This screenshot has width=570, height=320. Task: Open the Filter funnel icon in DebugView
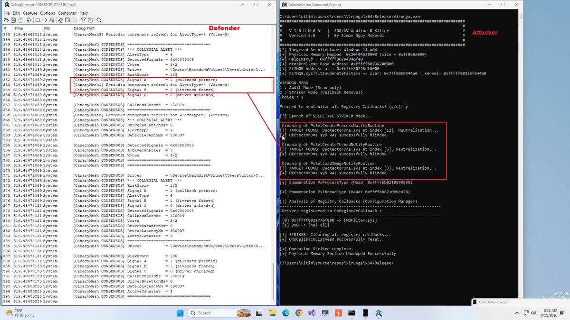(x=83, y=20)
